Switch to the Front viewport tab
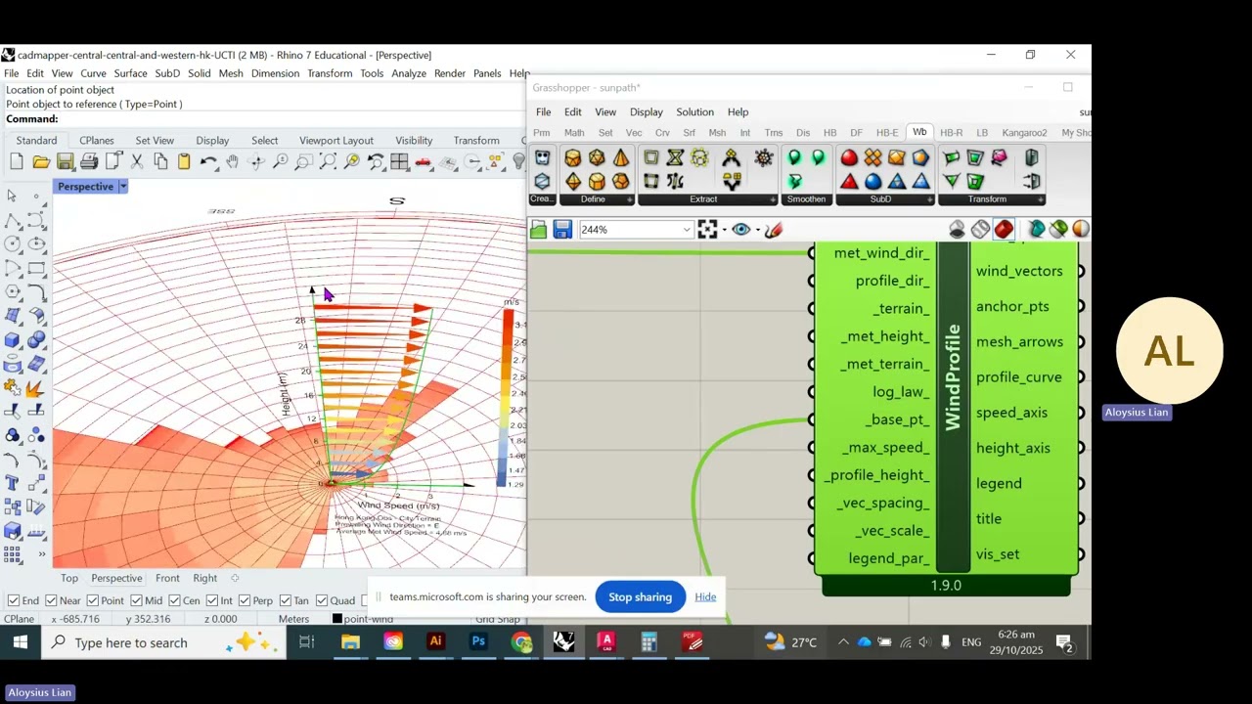 167,578
